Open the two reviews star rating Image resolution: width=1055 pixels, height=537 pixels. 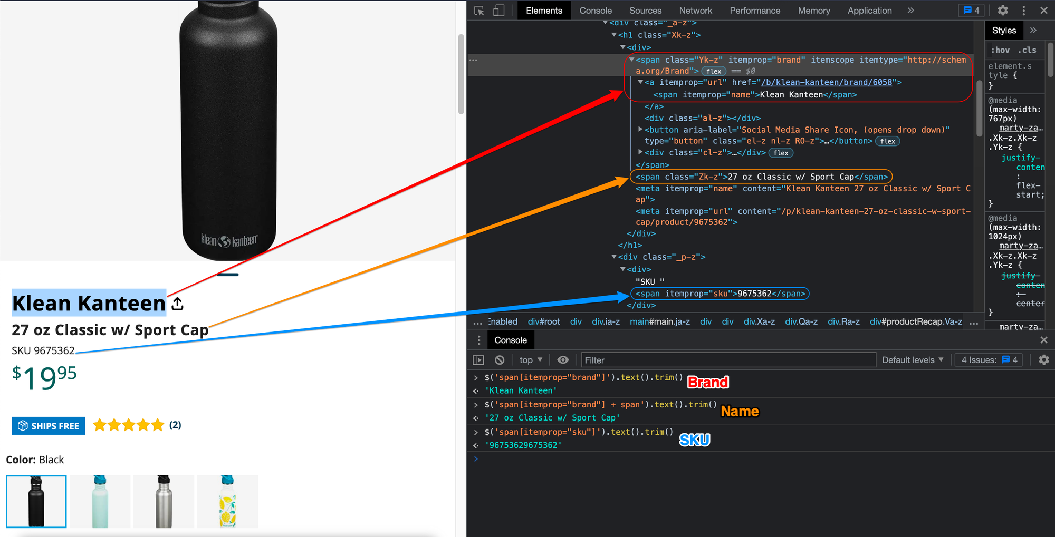(x=137, y=425)
